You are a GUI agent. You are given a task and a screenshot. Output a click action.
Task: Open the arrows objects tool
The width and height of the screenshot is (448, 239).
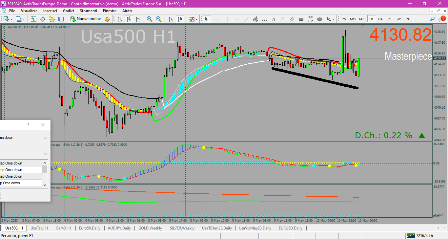tap(329, 19)
